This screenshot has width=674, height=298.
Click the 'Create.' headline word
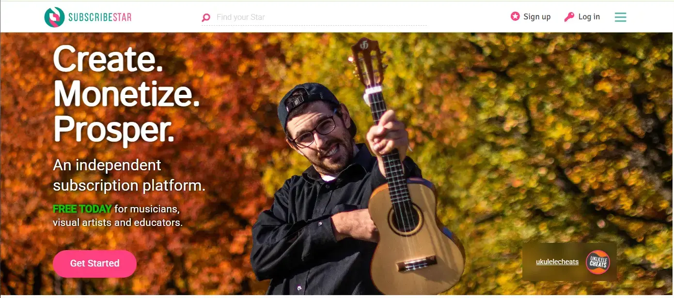(x=108, y=60)
